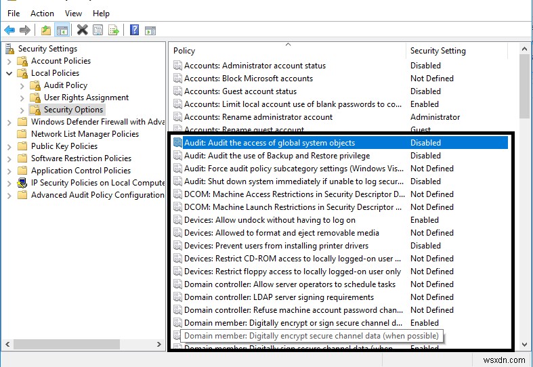The image size is (533, 367).
Task: Click policy icon for Prevent users installing printer drivers
Action: pyautogui.click(x=177, y=246)
